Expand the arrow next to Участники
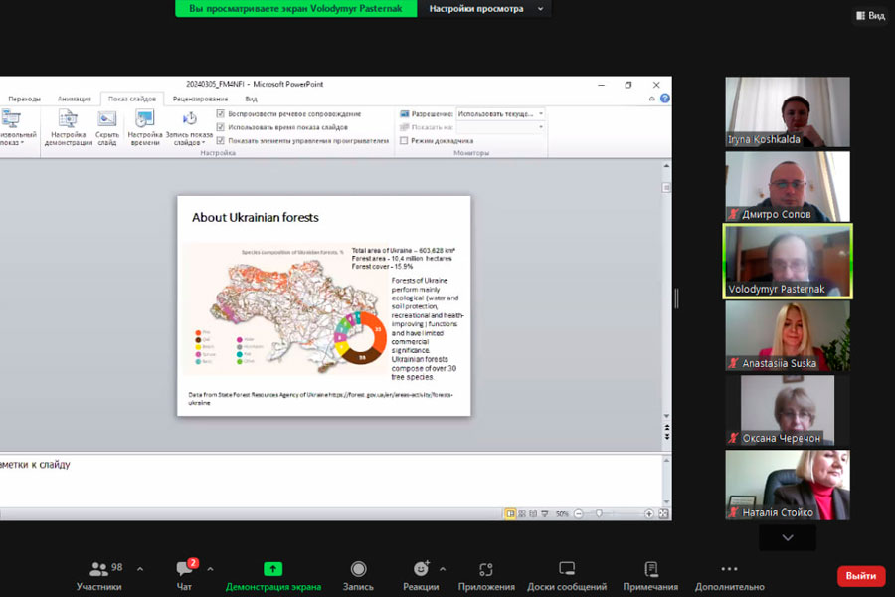Viewport: 895px width, 597px height. 139,569
